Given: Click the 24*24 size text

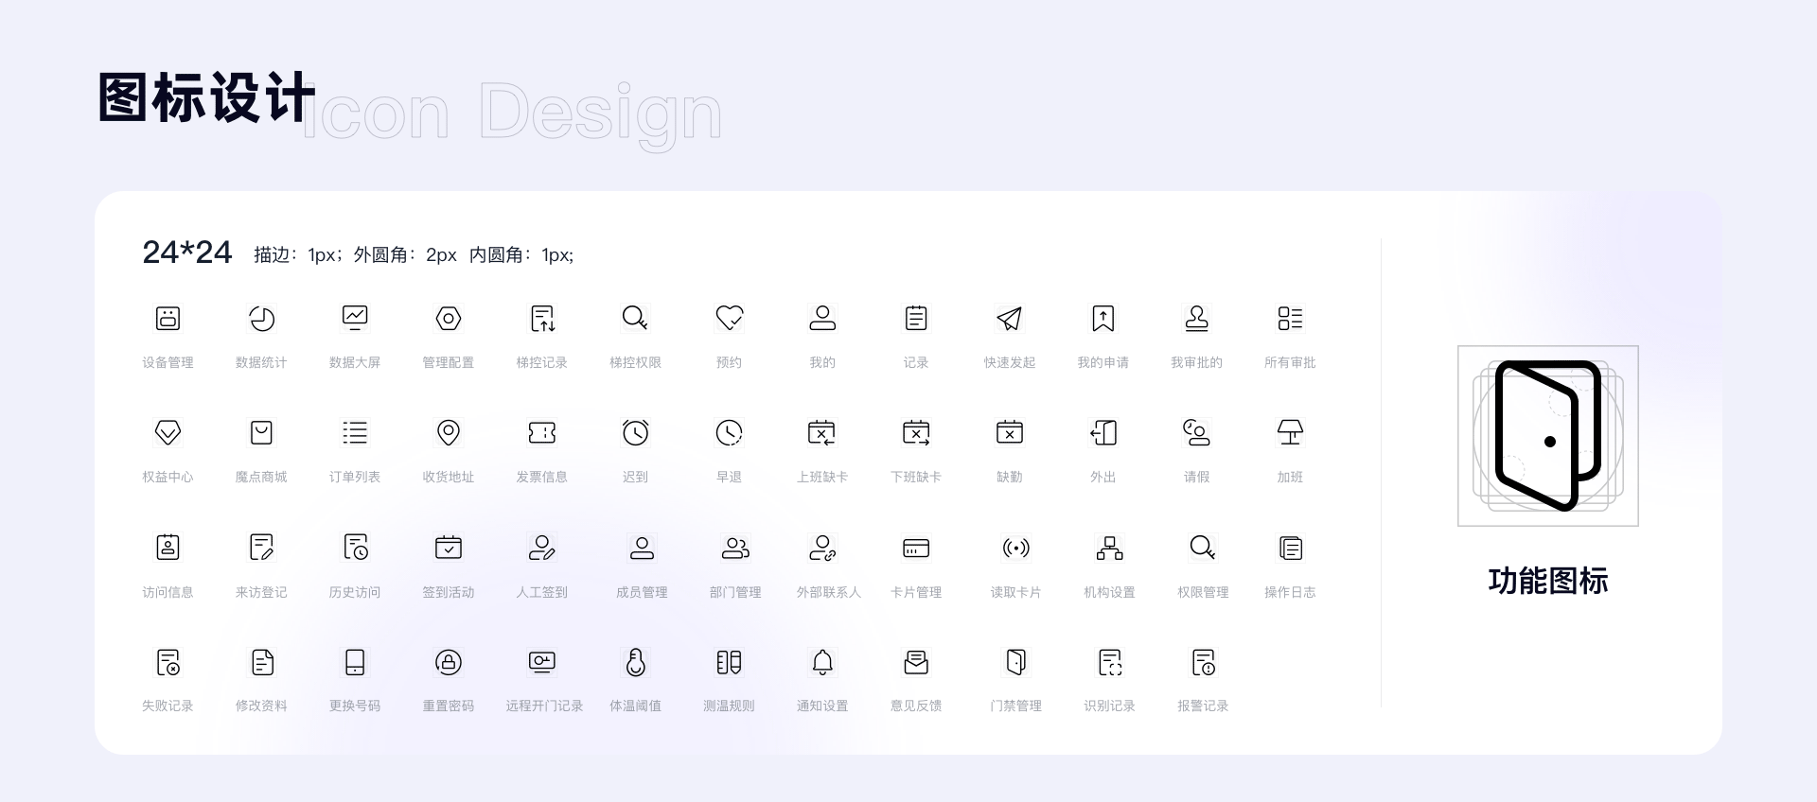Looking at the screenshot, I should (x=187, y=253).
